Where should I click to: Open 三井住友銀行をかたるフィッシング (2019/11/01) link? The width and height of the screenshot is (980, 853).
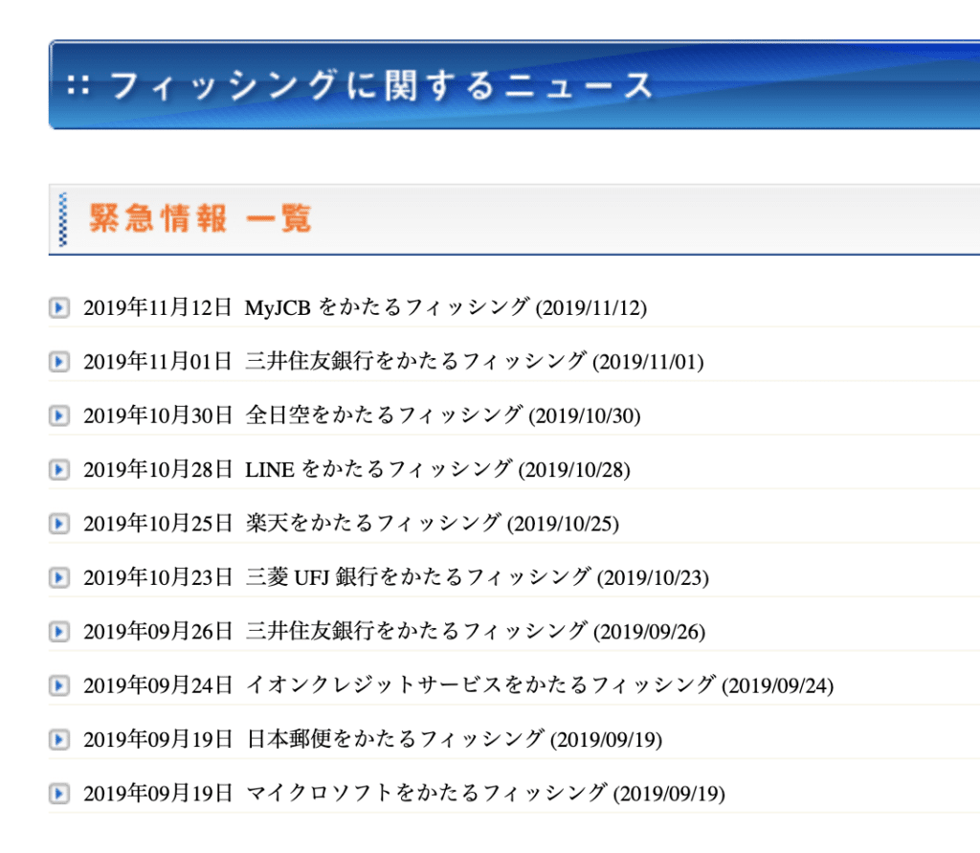(x=475, y=362)
